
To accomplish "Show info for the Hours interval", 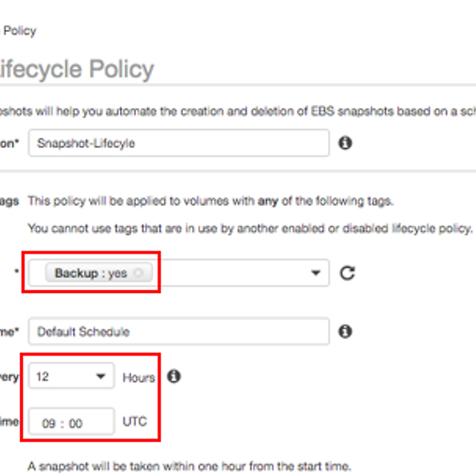I will 174,376.
